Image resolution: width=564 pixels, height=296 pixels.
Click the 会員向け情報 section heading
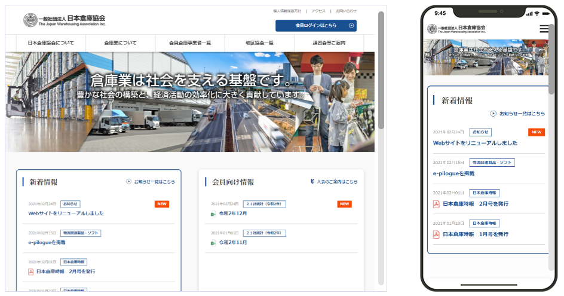point(233,182)
